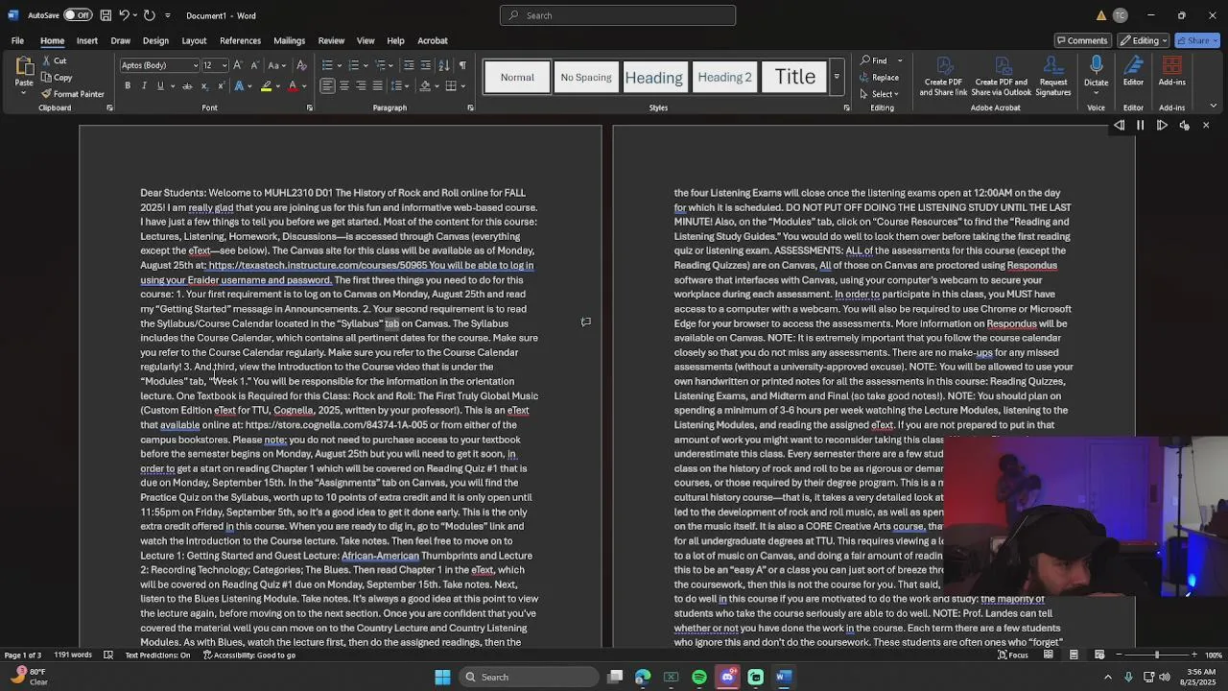The height and width of the screenshot is (691, 1228).
Task: Undo the last action
Action: coord(124,15)
